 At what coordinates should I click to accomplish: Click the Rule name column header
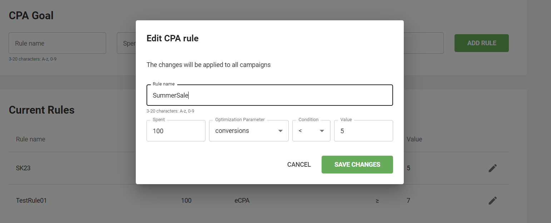31,139
